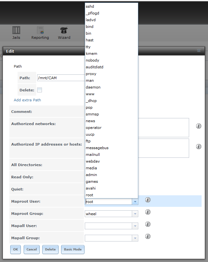208x262 pixels.
Task: Click info icon for Maproot User
Action: pos(148,200)
